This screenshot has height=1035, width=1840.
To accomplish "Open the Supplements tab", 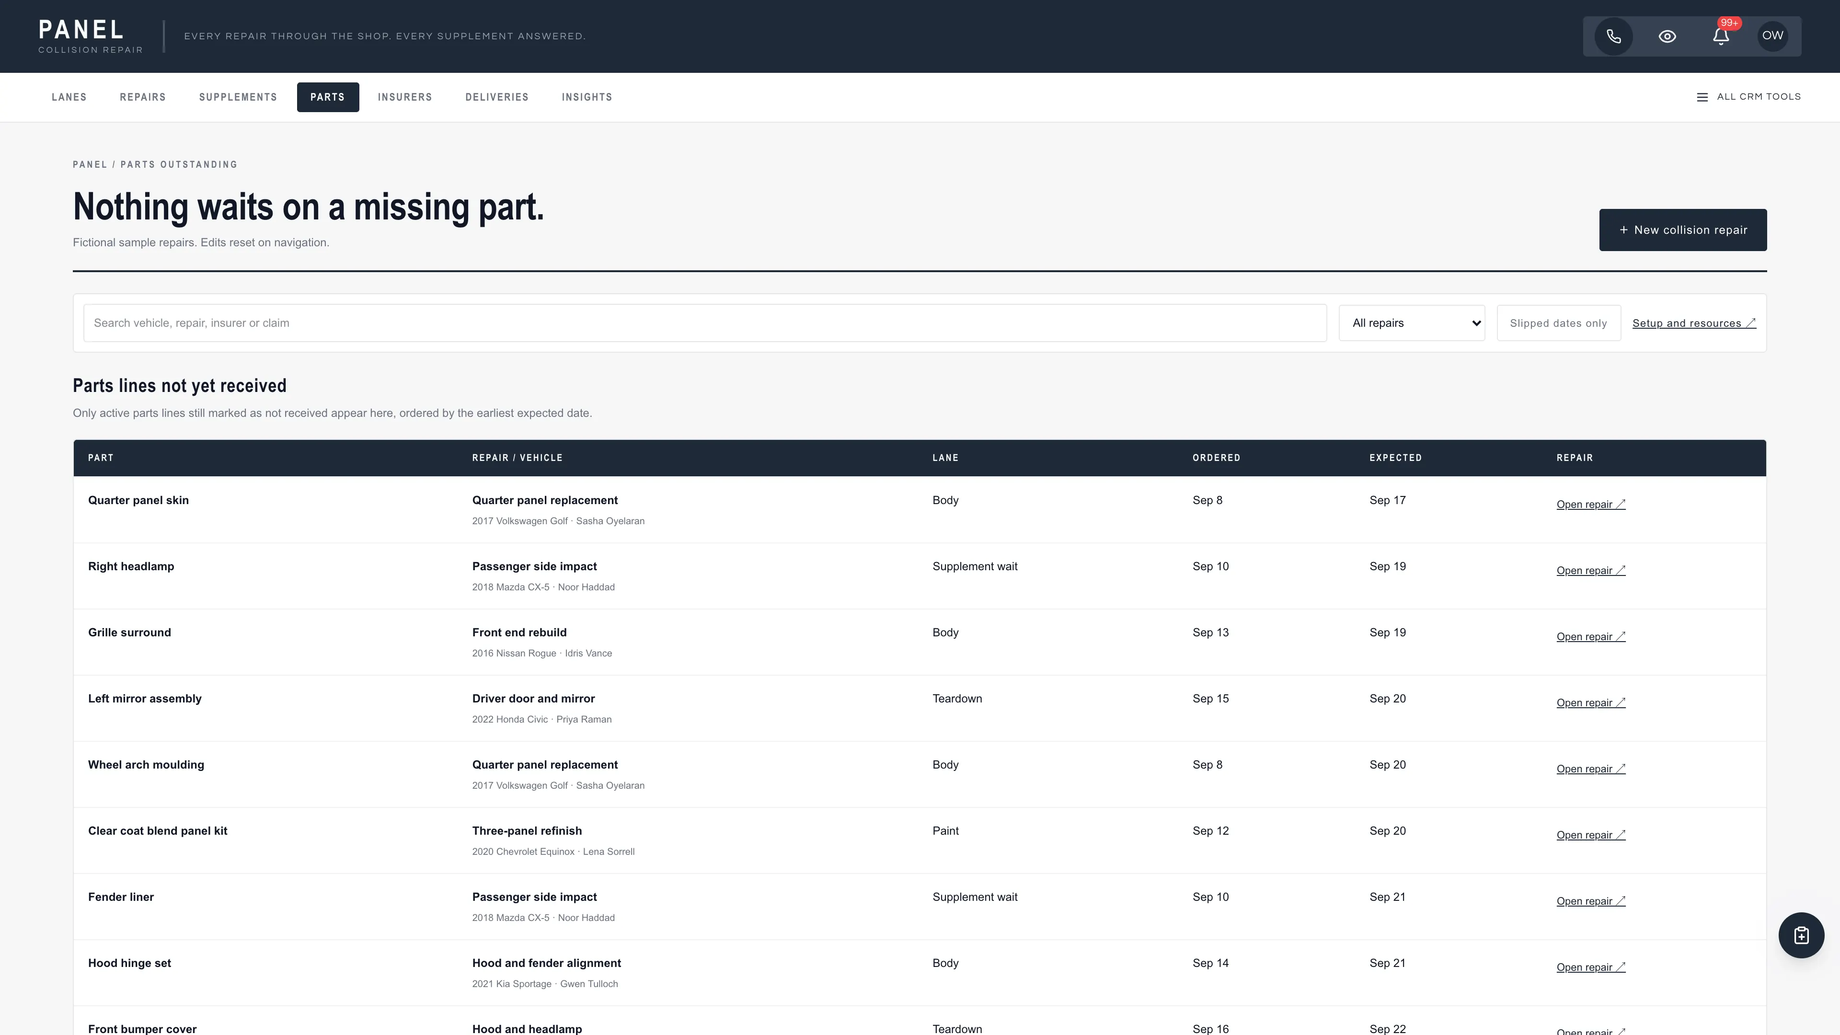I will 238,97.
